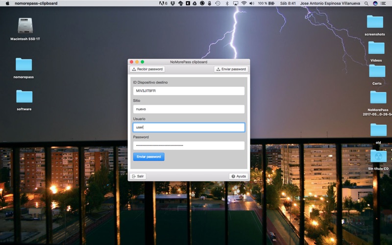The width and height of the screenshot is (392, 245).
Task: Open Spotlight search magnifier
Action: (x=366, y=3)
